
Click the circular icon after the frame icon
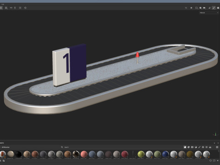(x=25, y=8)
